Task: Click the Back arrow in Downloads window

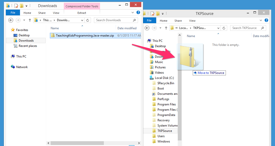Action: coord(11,20)
